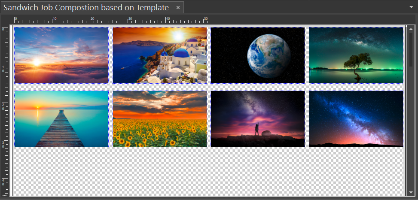Select the Sandwich Job Compostion tab
This screenshot has height=200, width=418.
[x=92, y=7]
